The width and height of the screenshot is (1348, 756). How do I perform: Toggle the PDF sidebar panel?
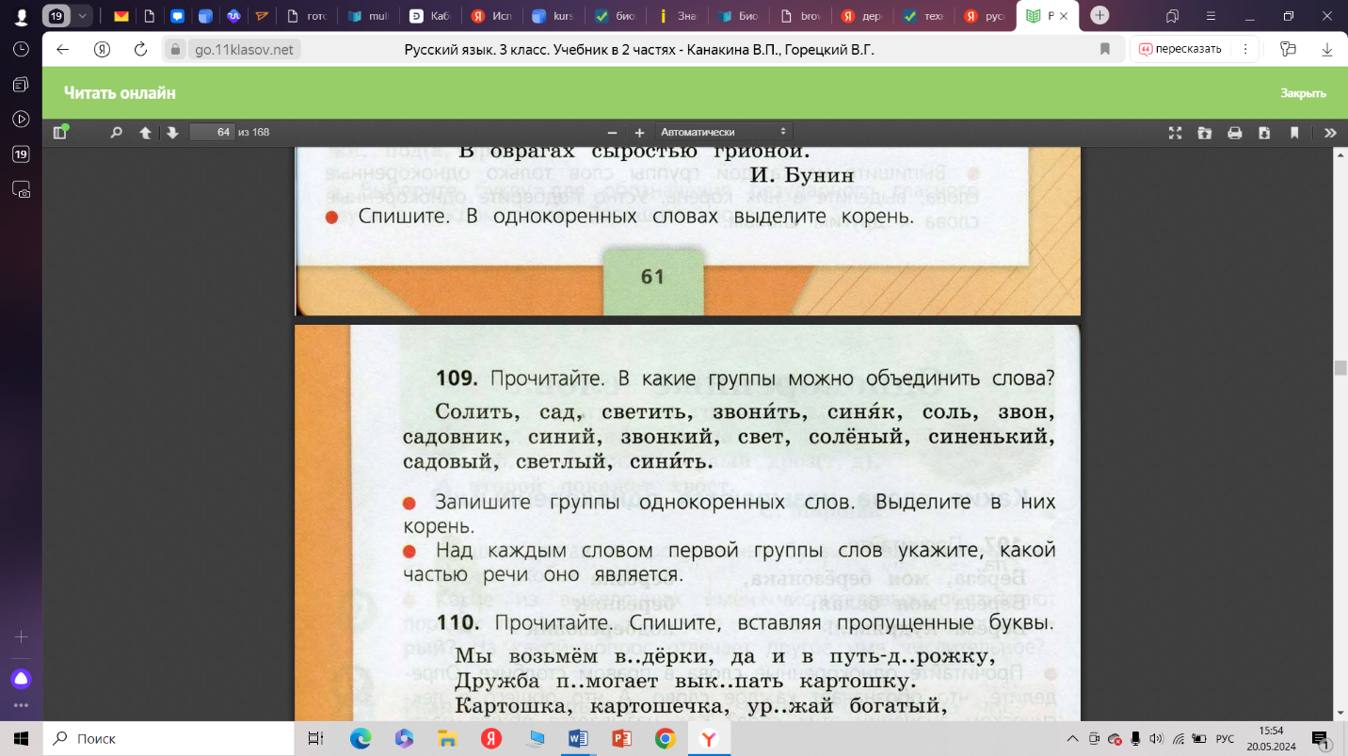click(60, 132)
